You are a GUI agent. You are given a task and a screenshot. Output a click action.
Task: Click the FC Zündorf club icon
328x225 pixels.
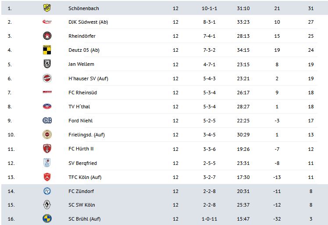tap(47, 191)
